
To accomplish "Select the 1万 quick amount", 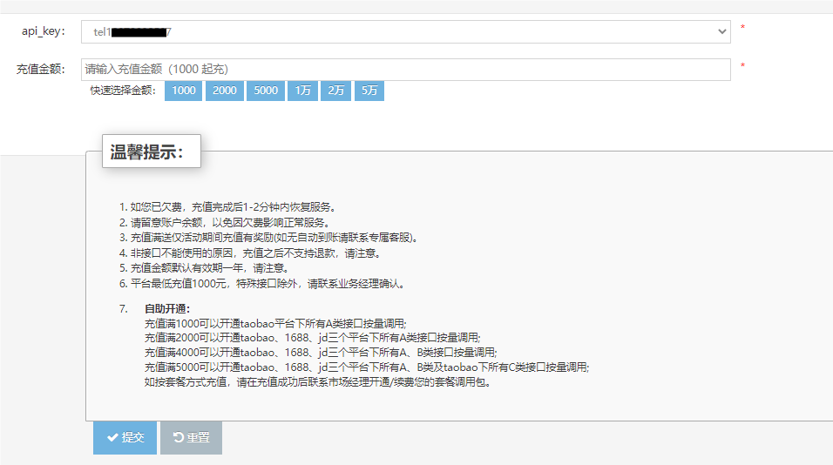I will click(302, 91).
